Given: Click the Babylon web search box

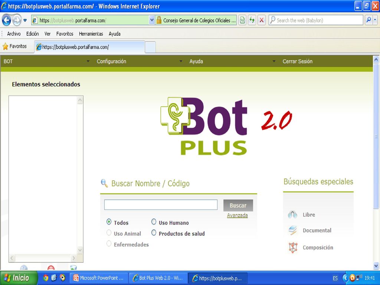Looking at the screenshot, I should (x=316, y=20).
